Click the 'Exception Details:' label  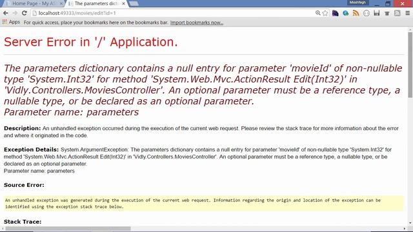31,150
